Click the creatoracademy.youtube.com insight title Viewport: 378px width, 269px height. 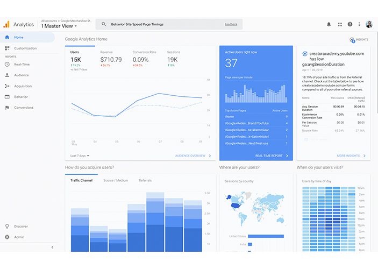click(x=333, y=59)
